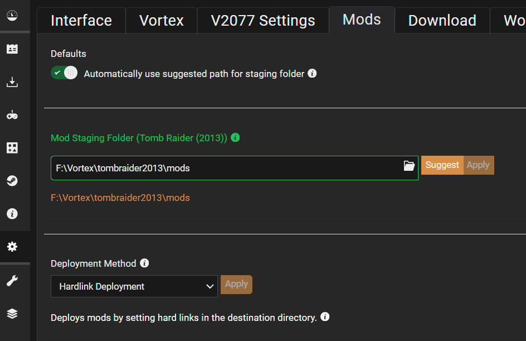Switch to the V2077 Settings tab
This screenshot has height=341, width=526.
coord(263,21)
